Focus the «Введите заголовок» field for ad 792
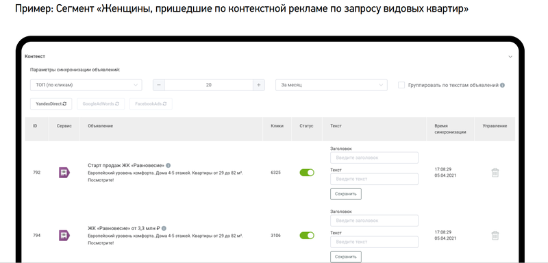 point(374,158)
